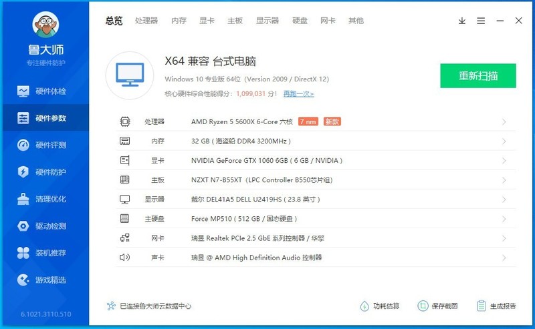Click the 保存截图 label at the bottom

coord(445,306)
